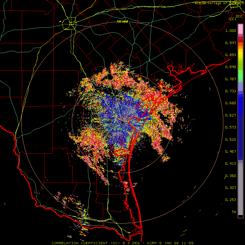Click the DCC label above the legend
This screenshot has width=245, height=245.
(239, 16)
